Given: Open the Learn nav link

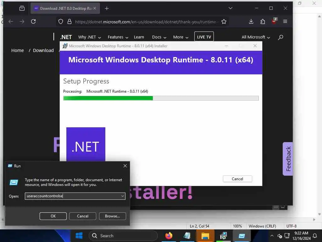Looking at the screenshot, I should [x=139, y=37].
